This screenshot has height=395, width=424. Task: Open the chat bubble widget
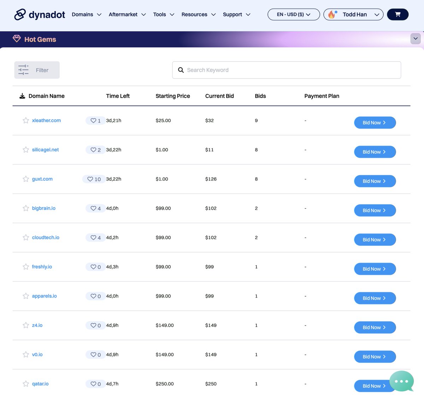pos(402,381)
